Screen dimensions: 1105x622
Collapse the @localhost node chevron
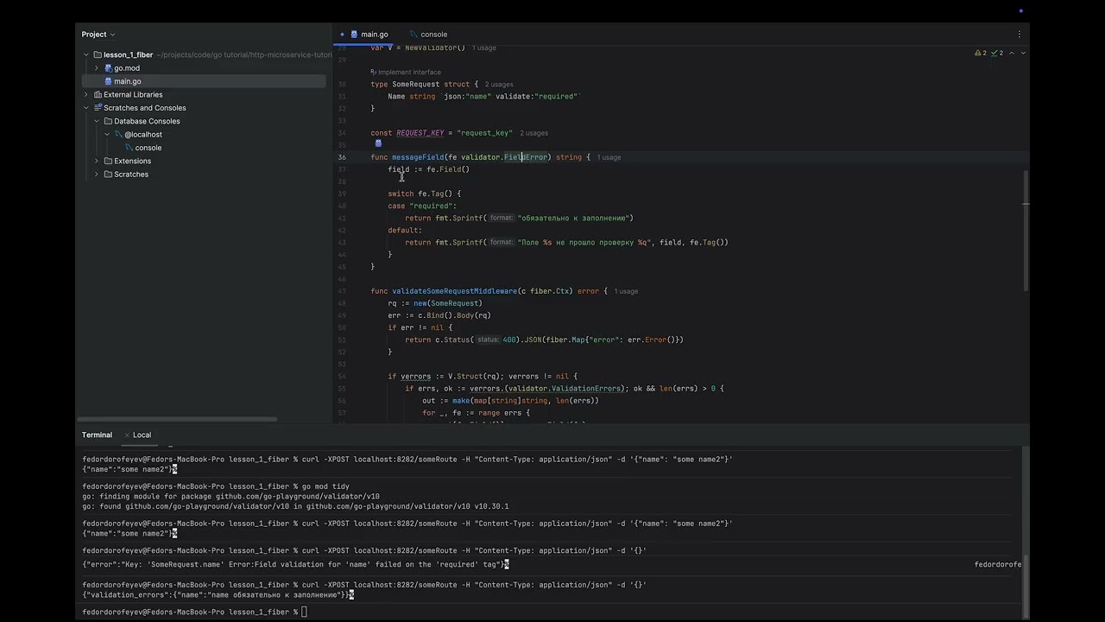pos(107,135)
